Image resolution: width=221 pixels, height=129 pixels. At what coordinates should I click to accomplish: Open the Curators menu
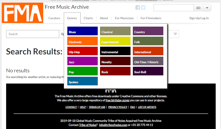(x=54, y=18)
